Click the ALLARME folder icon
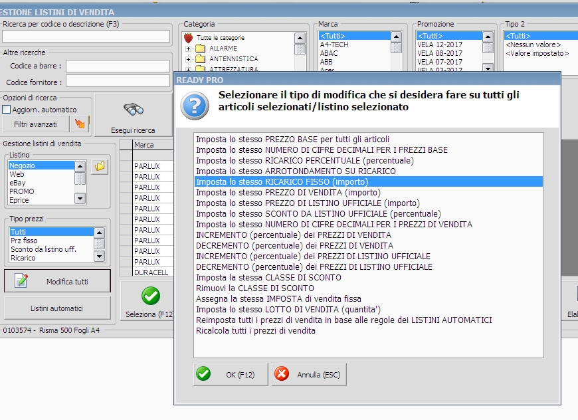The width and height of the screenshot is (578, 420). (x=200, y=49)
